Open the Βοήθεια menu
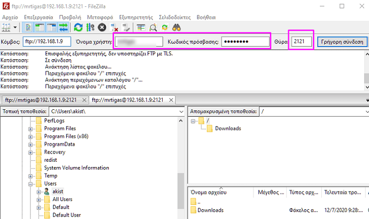 pos(206,17)
